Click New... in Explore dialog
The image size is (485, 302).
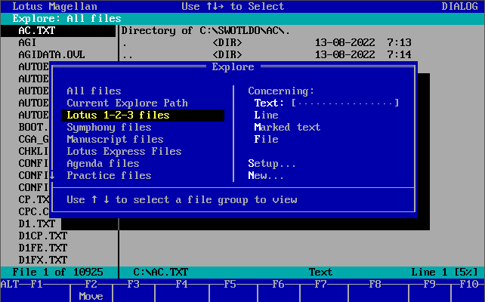pyautogui.click(x=266, y=176)
